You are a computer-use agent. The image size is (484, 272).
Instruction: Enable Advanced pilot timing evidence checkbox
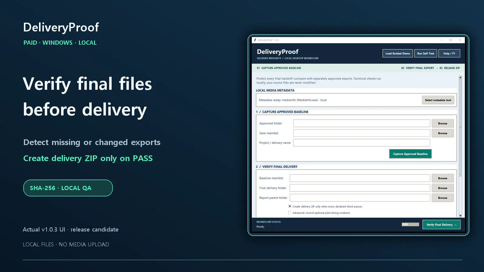(x=290, y=213)
